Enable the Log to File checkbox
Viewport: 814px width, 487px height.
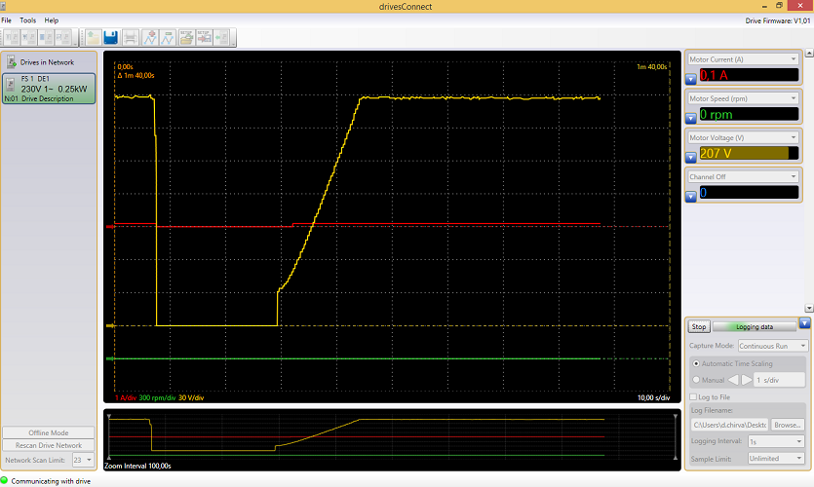pos(693,396)
